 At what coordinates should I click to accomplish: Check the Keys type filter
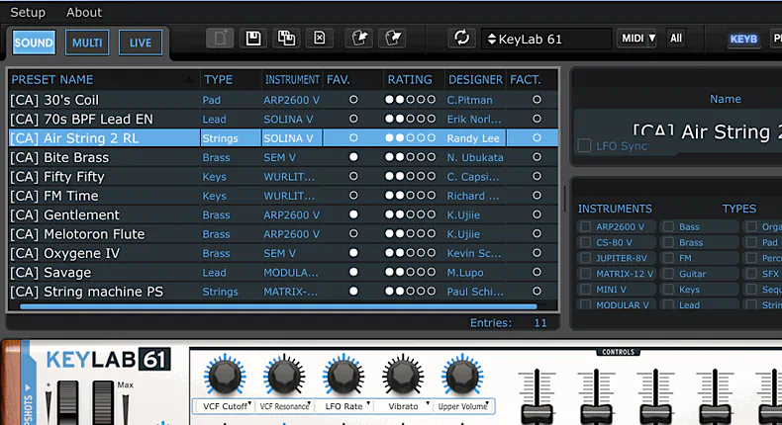tap(668, 290)
